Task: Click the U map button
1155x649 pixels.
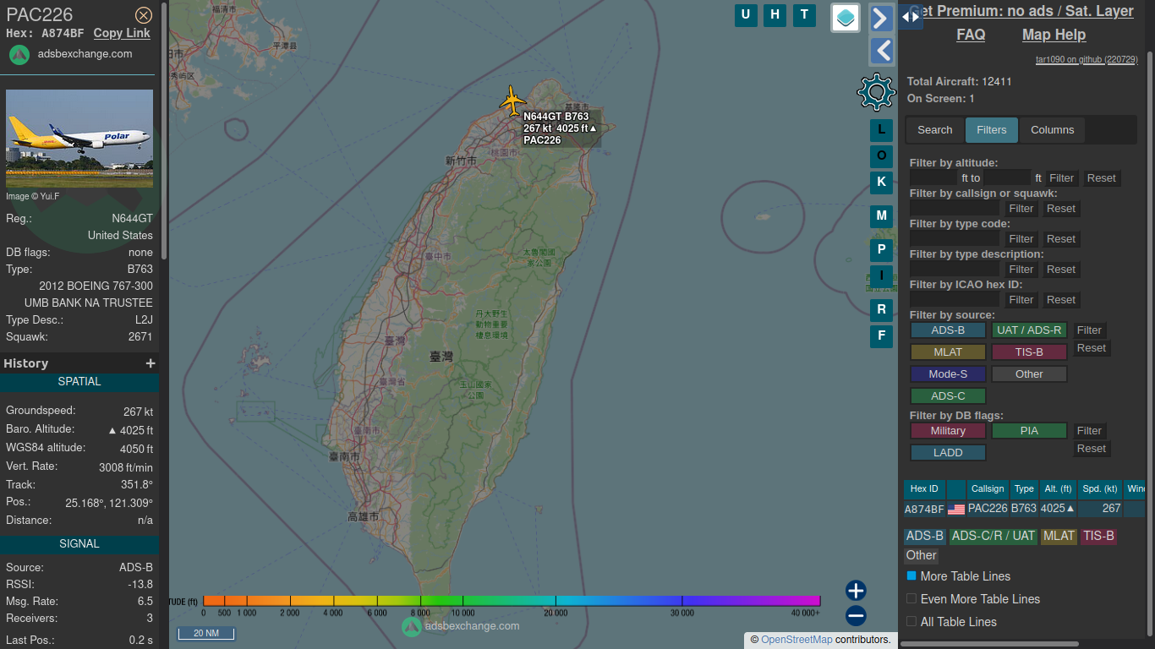Action: click(x=746, y=14)
